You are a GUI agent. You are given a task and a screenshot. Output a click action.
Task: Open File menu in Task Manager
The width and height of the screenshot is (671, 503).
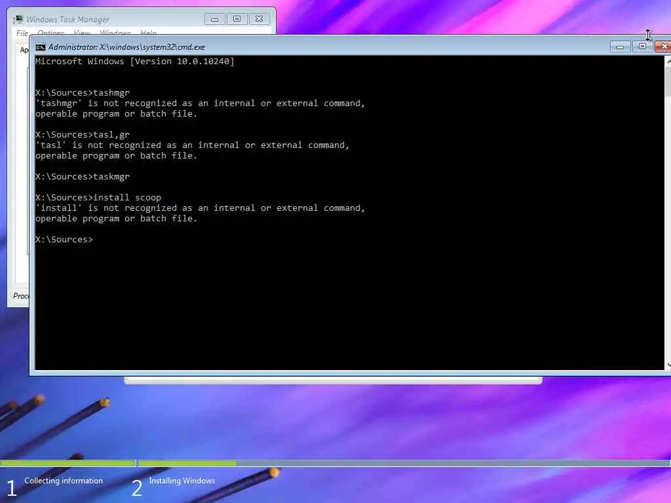tap(22, 33)
